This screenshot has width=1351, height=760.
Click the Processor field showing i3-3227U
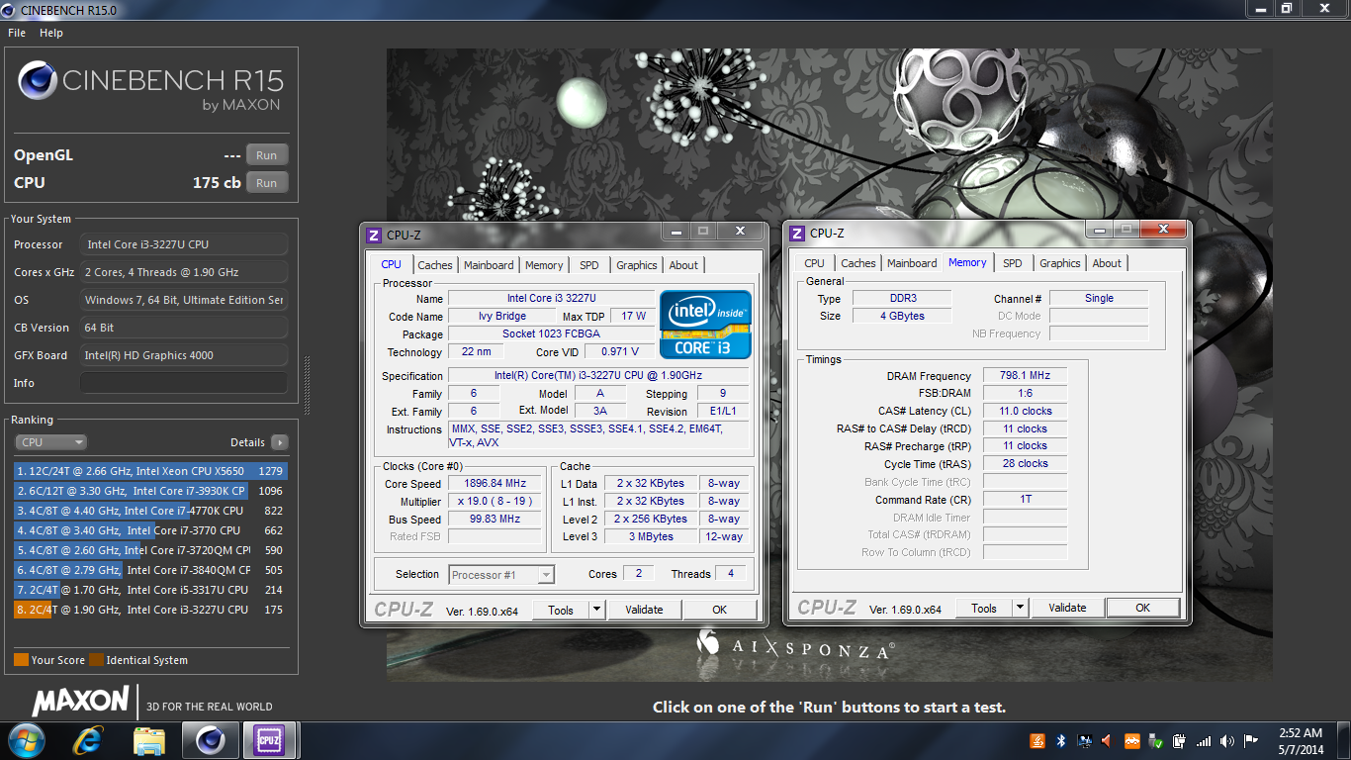(x=184, y=244)
